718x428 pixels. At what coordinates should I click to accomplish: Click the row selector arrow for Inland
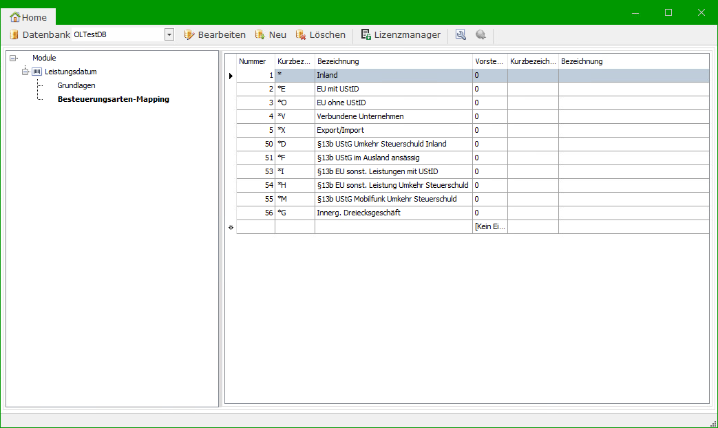tap(231, 76)
